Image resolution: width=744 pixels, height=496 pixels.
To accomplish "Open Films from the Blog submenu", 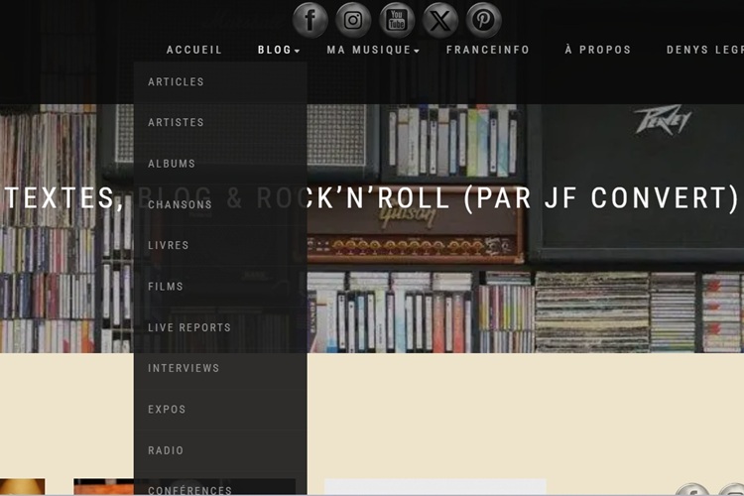I will (220, 287).
